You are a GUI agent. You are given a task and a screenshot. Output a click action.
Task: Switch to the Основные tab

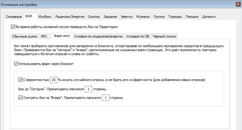(x=14, y=17)
